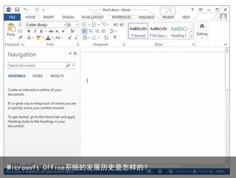236x178 pixels.
Task: Click Clear All Formatting eraser icon
Action: click(73, 31)
